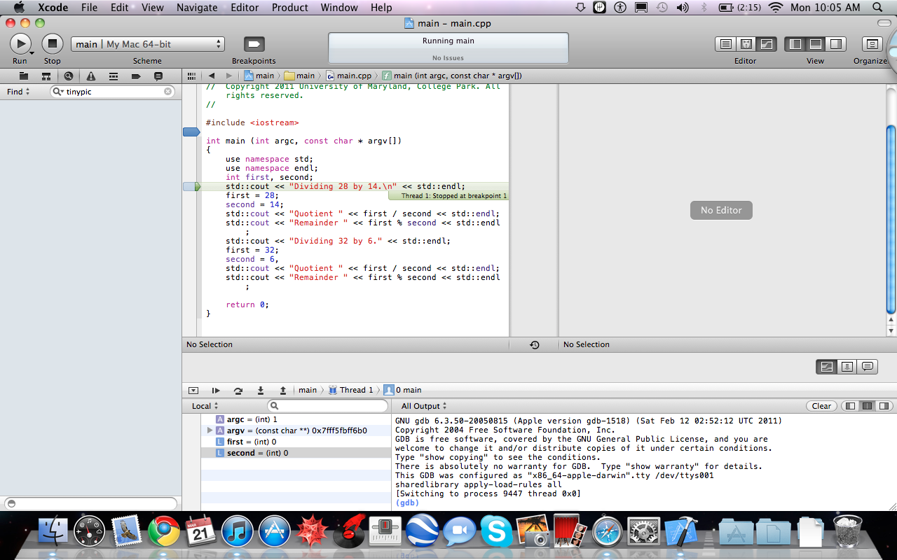
Task: Click the Step Over debug icon
Action: pos(238,390)
